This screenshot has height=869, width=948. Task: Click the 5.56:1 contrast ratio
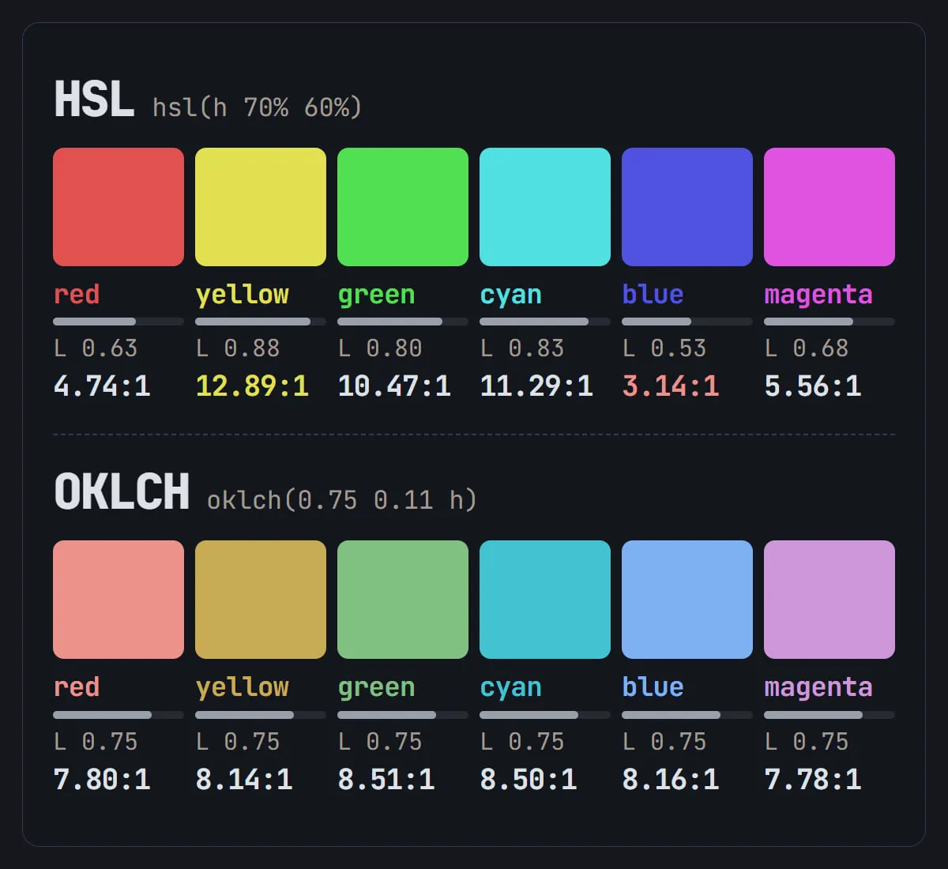(x=813, y=386)
